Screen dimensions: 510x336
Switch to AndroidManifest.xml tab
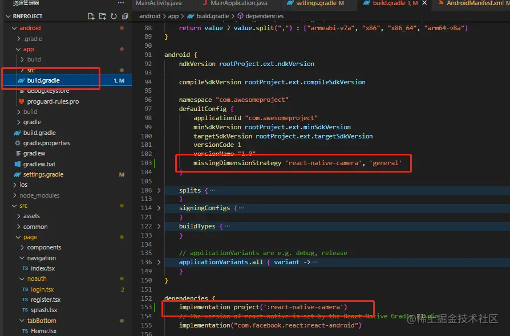(x=475, y=3)
